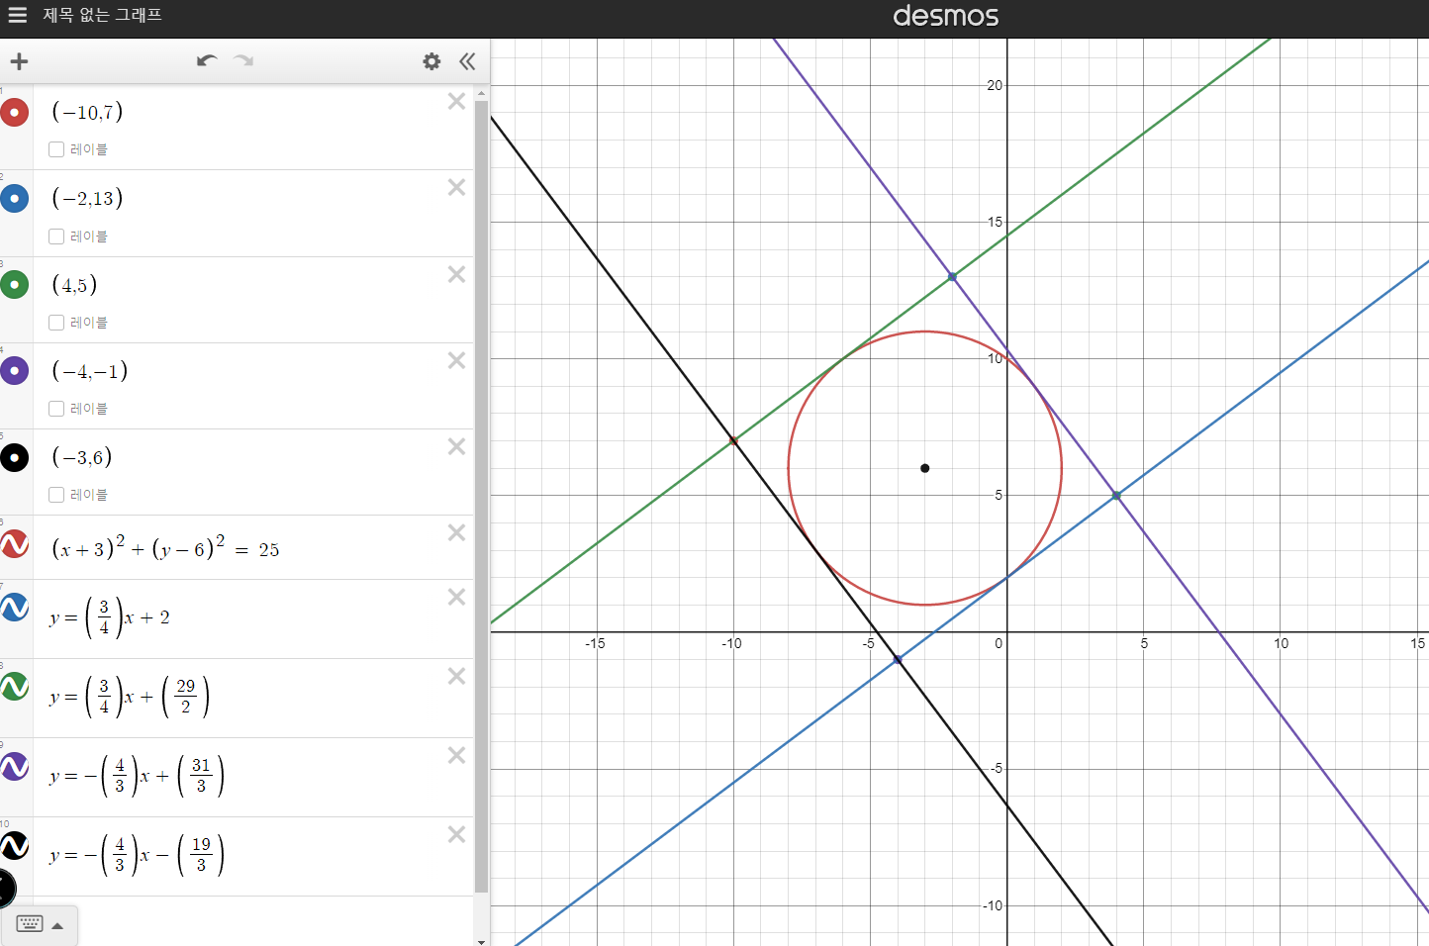
Task: Delete the (−10,7) point expression
Action: [456, 101]
